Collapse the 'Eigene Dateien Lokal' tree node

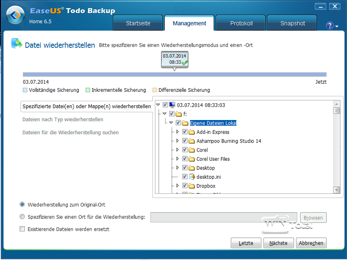[171, 123]
